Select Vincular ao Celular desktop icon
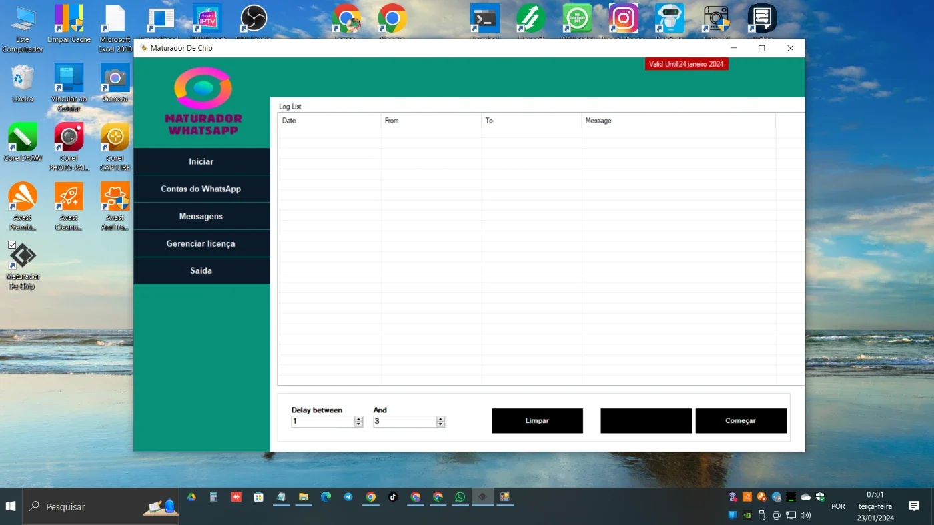Image resolution: width=934 pixels, height=525 pixels. (x=69, y=87)
